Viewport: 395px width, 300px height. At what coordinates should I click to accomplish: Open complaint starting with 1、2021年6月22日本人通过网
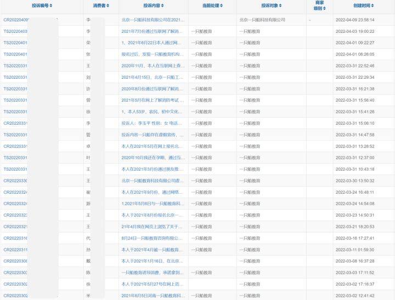tap(153, 43)
